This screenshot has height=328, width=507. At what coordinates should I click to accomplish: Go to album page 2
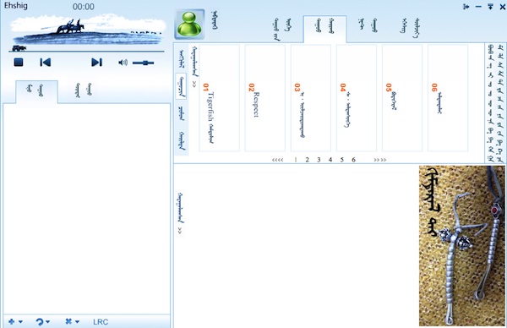308,160
